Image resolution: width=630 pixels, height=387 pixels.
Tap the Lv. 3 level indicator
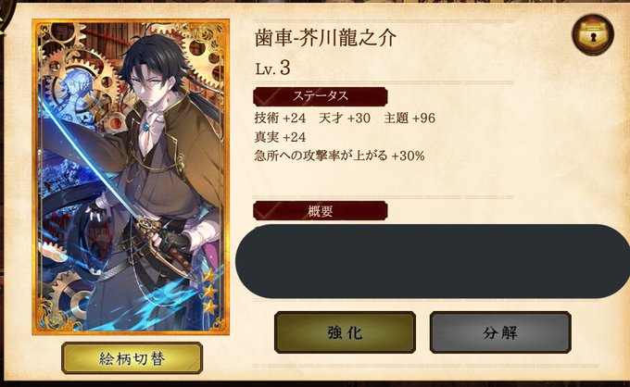[272, 69]
